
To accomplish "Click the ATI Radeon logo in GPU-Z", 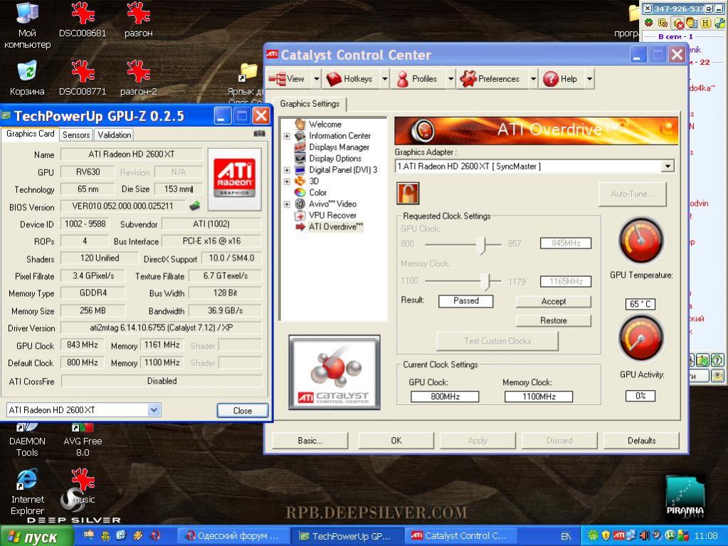I will click(234, 179).
